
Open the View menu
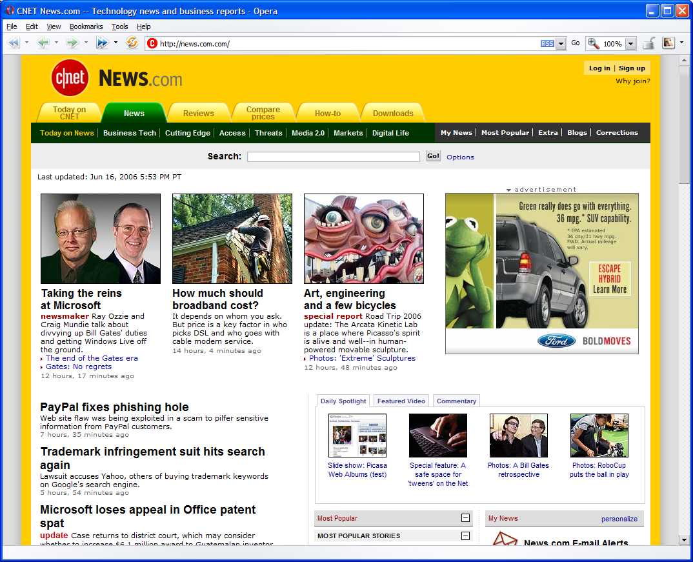pyautogui.click(x=54, y=26)
